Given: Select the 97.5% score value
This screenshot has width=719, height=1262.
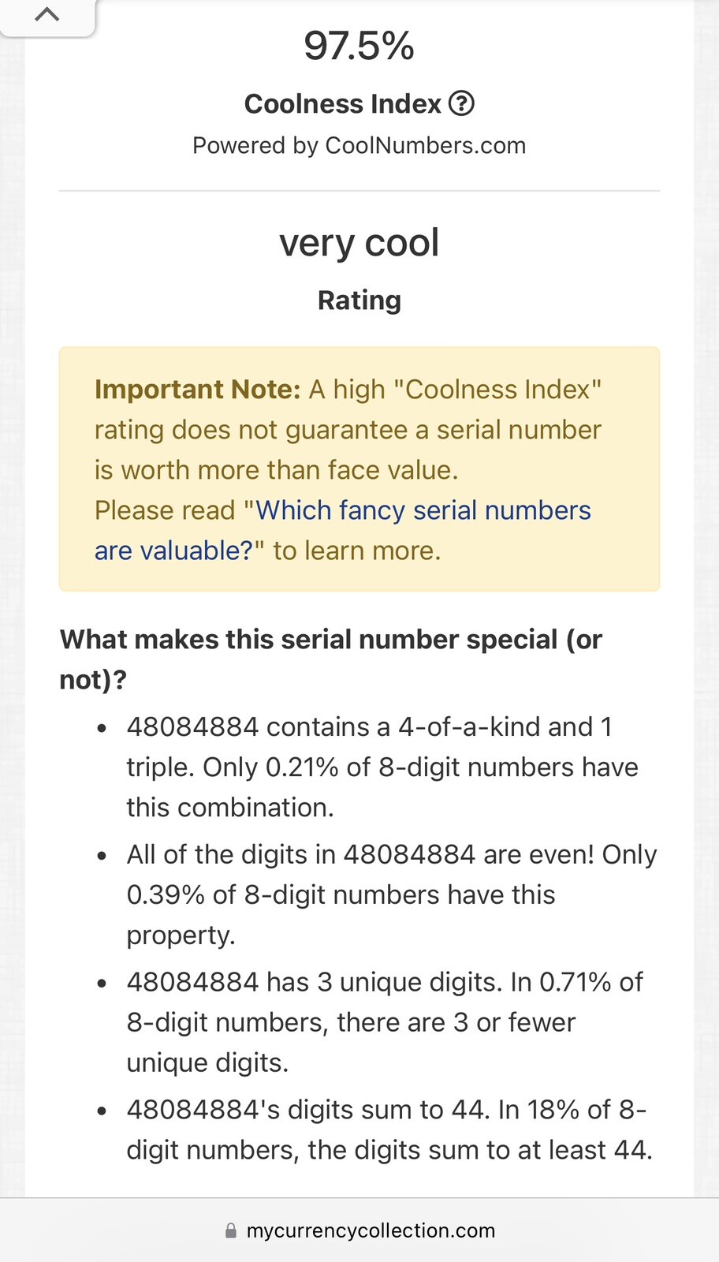Looking at the screenshot, I should point(359,46).
